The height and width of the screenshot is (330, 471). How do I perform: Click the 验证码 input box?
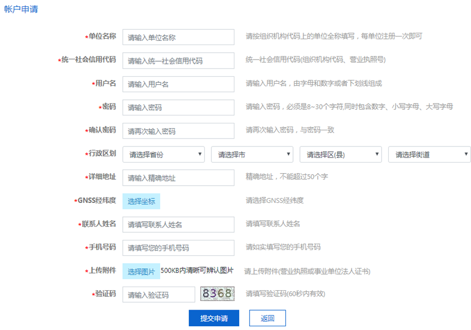tap(159, 294)
